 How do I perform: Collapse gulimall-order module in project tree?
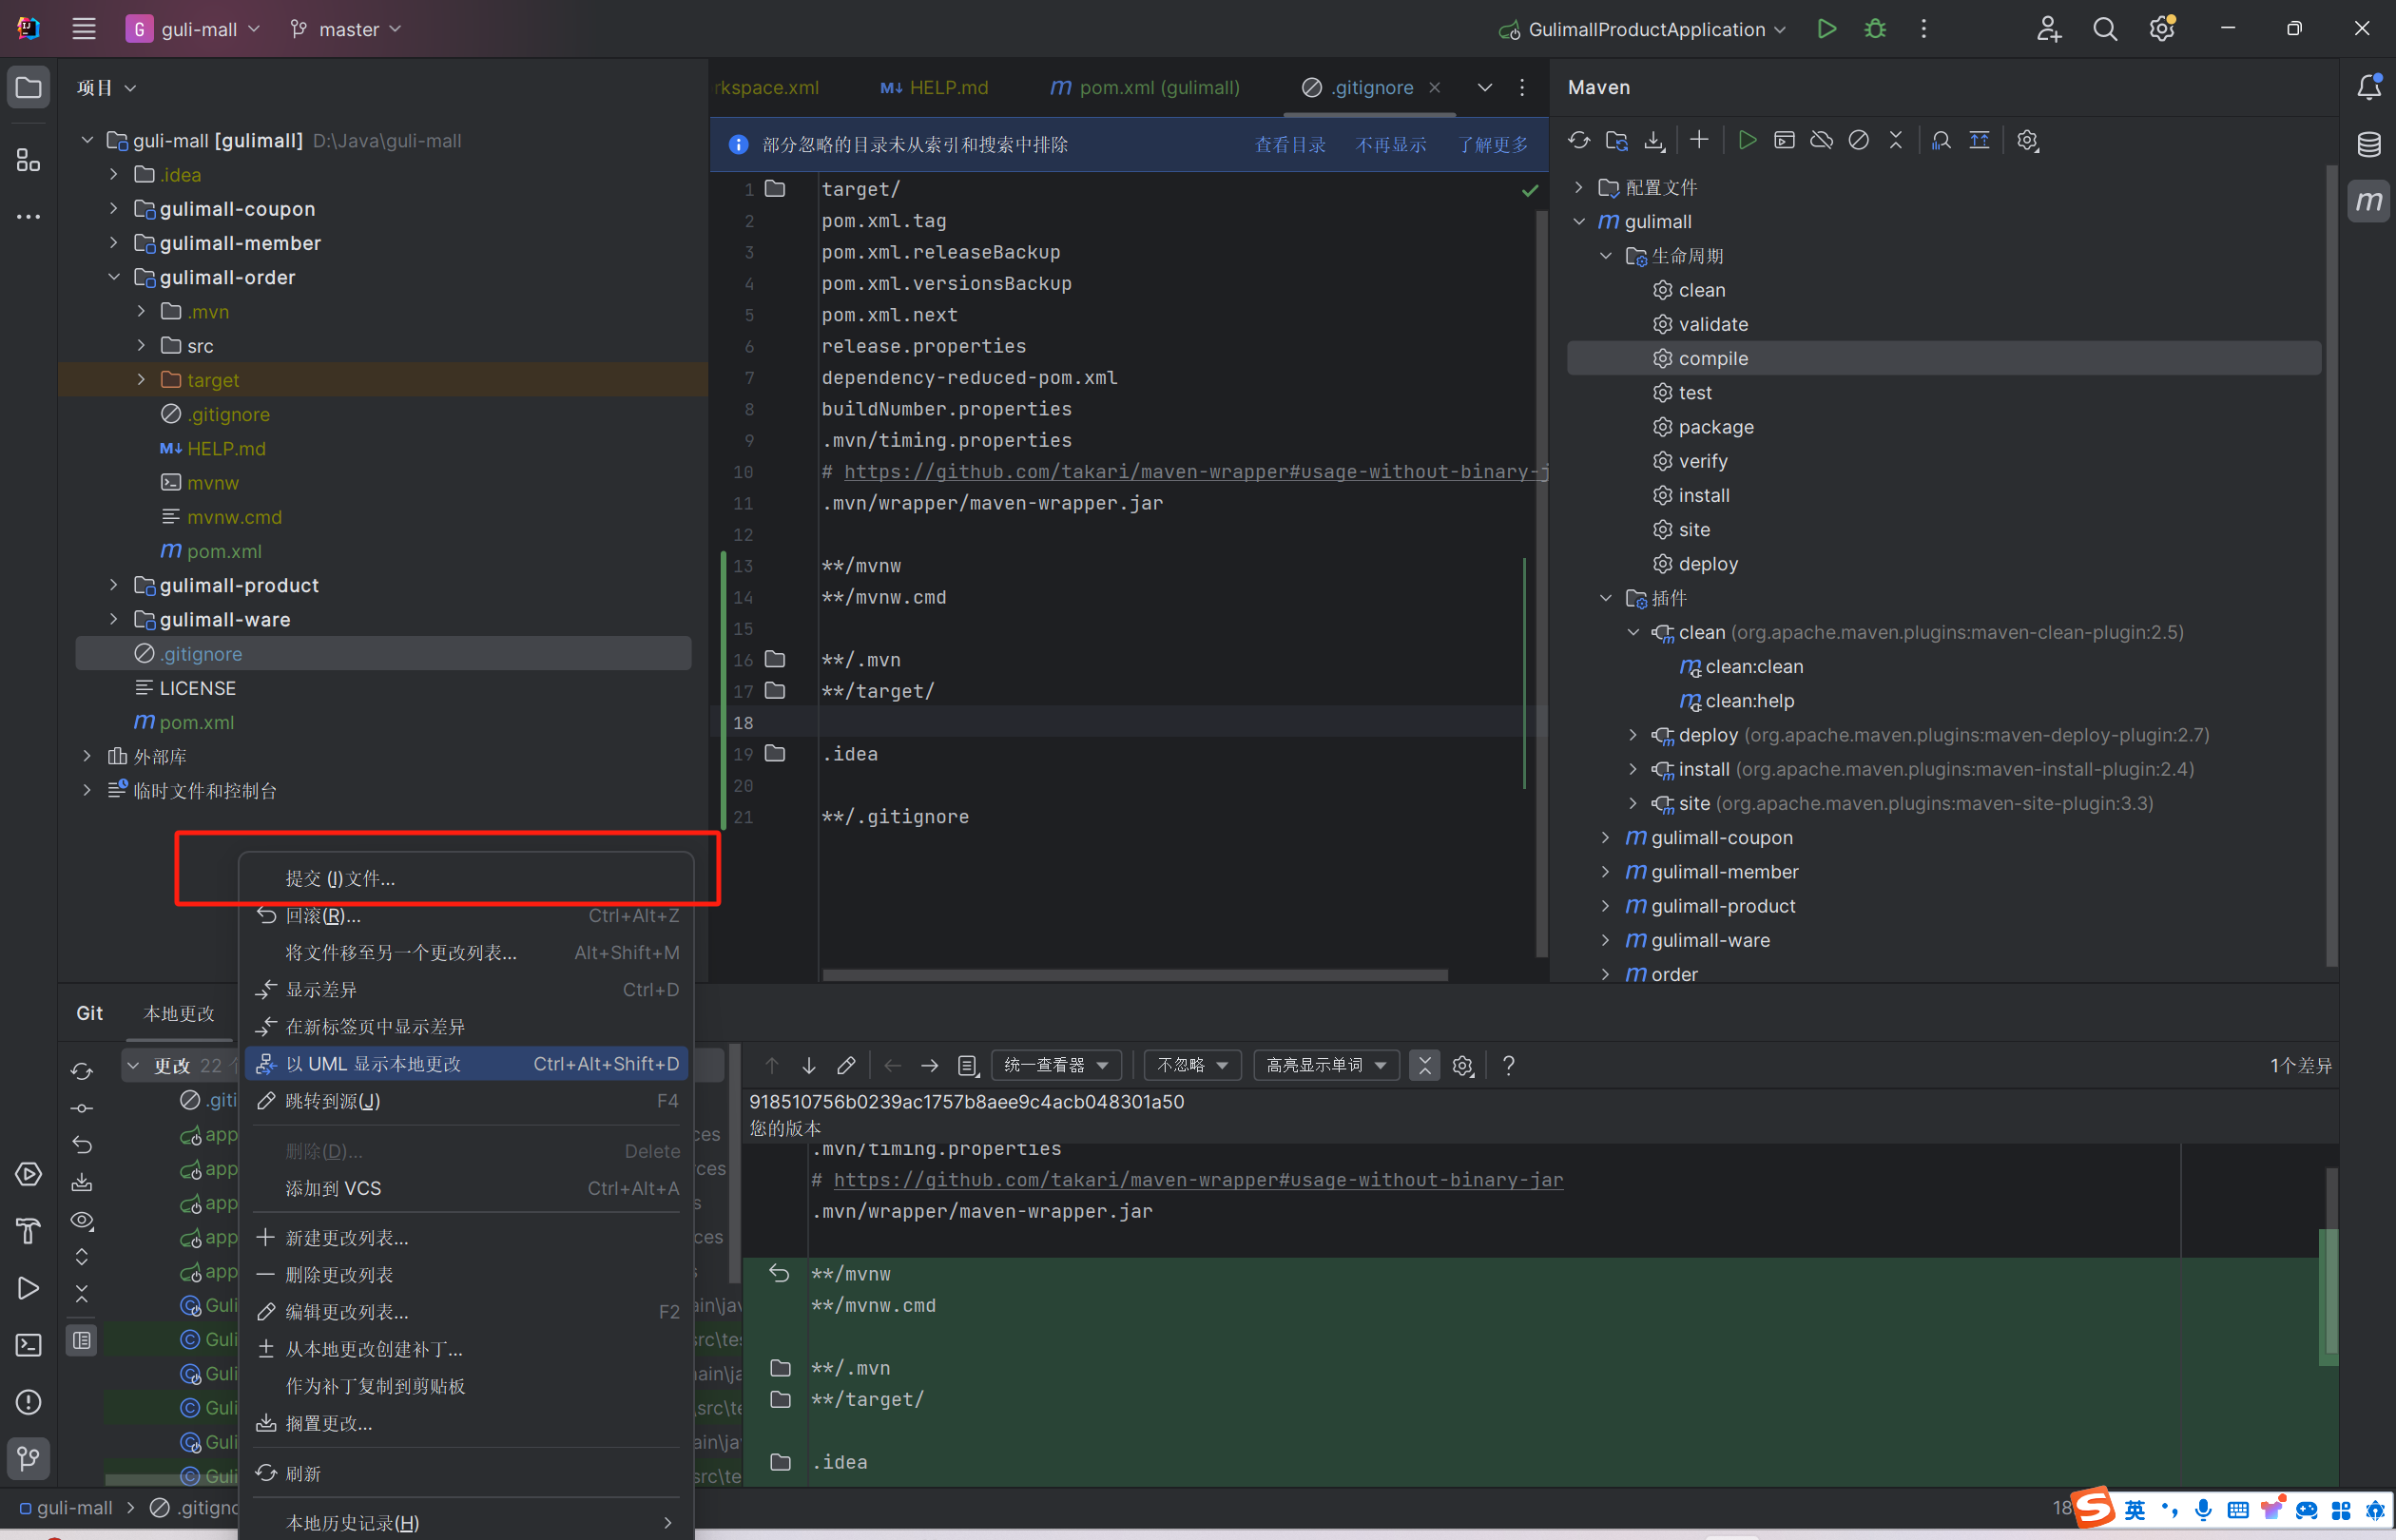pos(114,277)
